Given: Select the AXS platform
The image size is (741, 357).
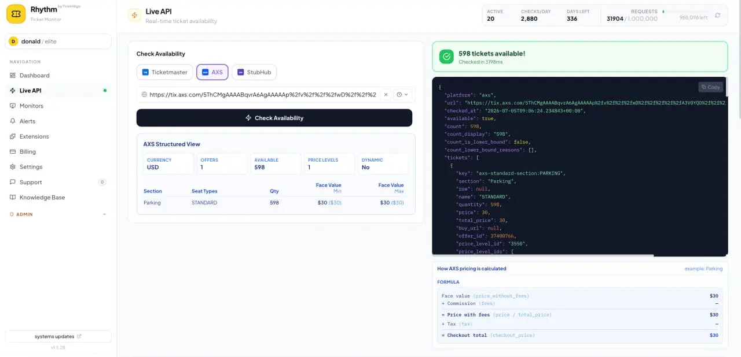Looking at the screenshot, I should click(x=212, y=72).
